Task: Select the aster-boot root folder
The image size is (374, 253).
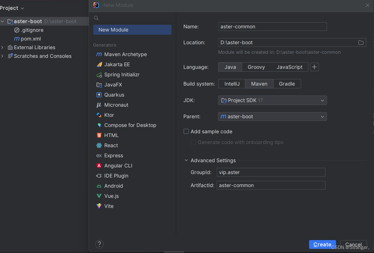Action: tap(44, 21)
